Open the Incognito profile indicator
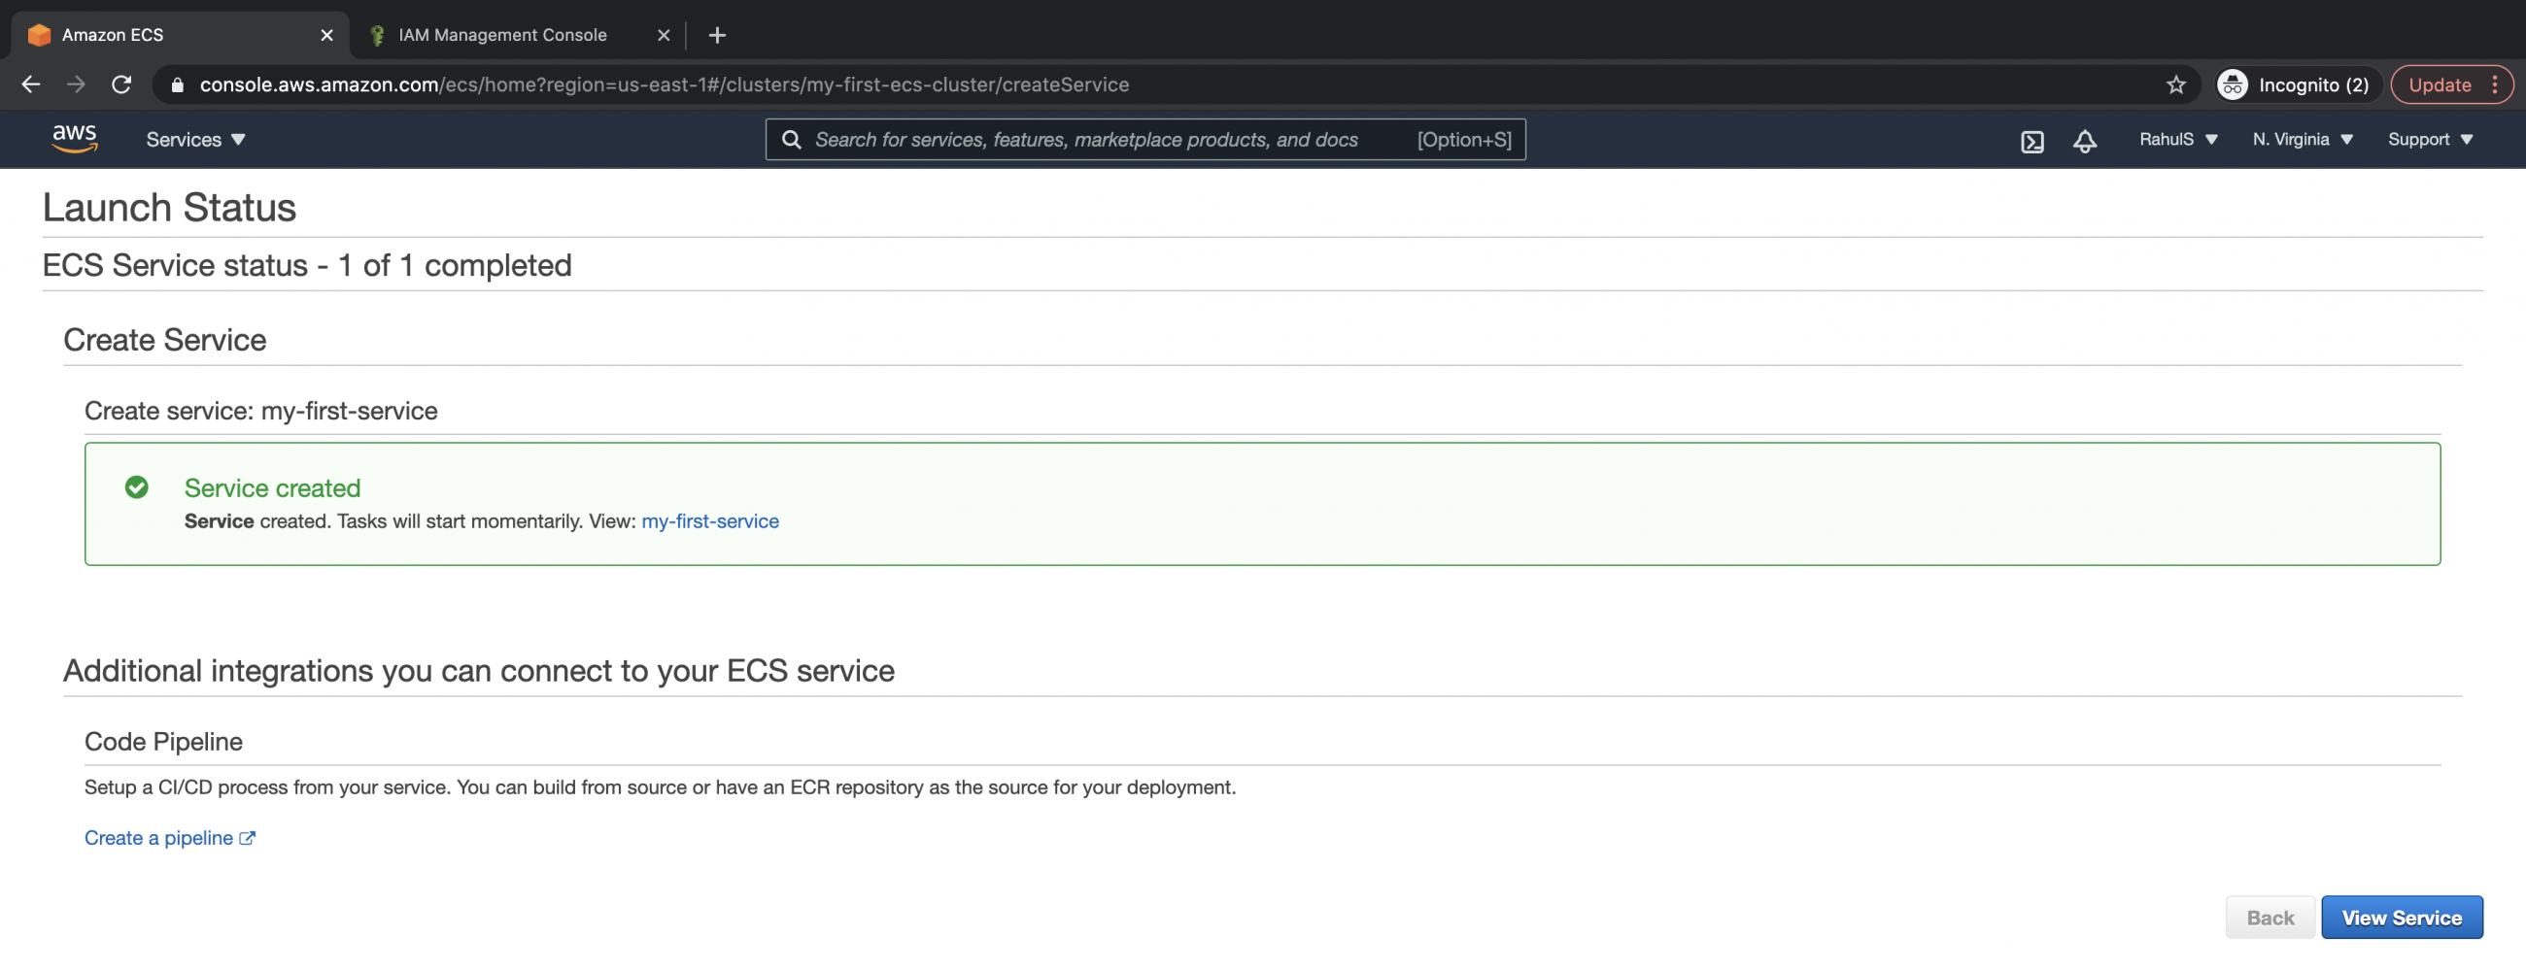 pyautogui.click(x=2296, y=84)
